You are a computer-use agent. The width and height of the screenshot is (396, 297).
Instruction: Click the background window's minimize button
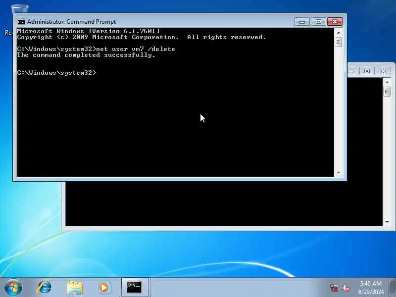click(x=352, y=72)
